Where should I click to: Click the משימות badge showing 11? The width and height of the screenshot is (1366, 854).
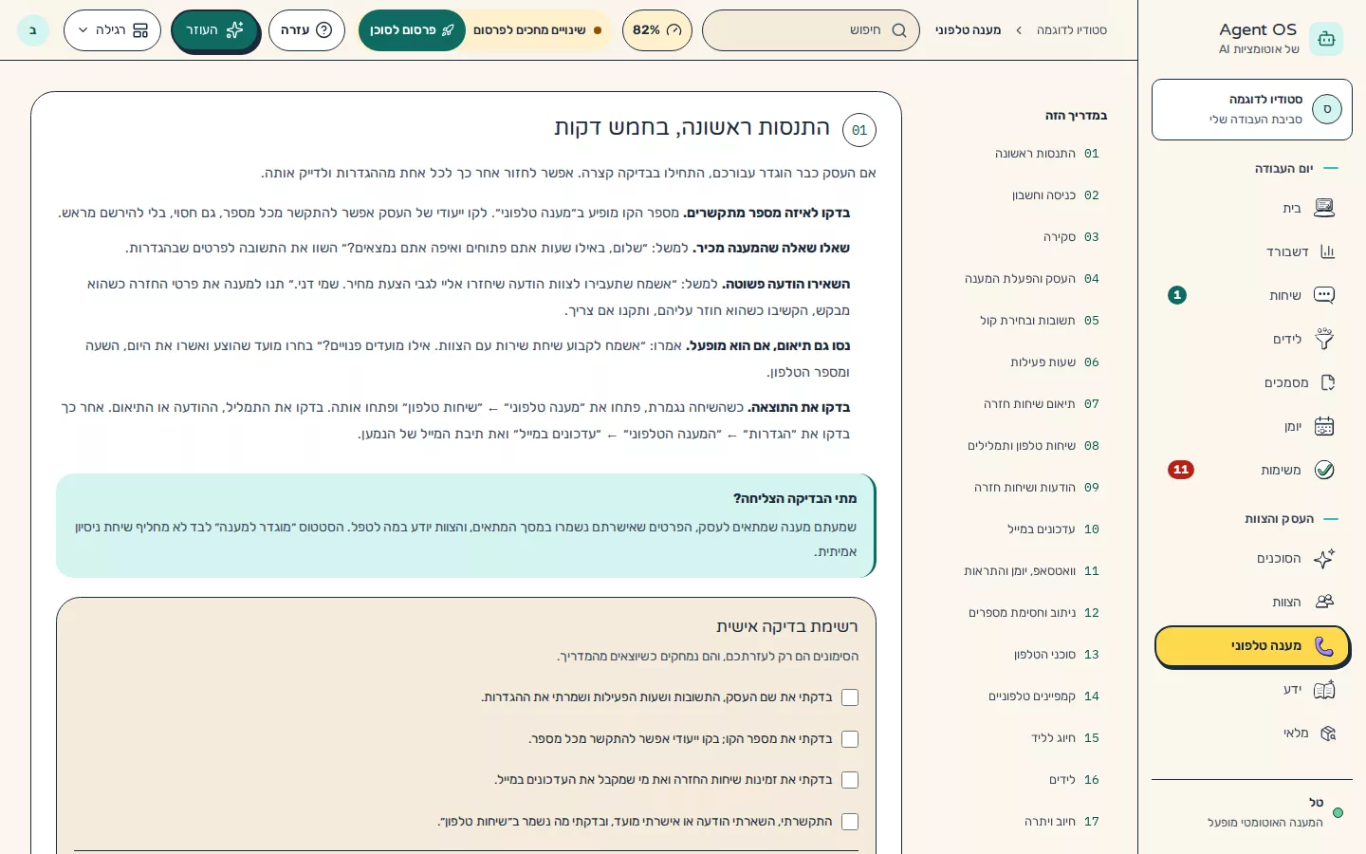pos(1181,470)
